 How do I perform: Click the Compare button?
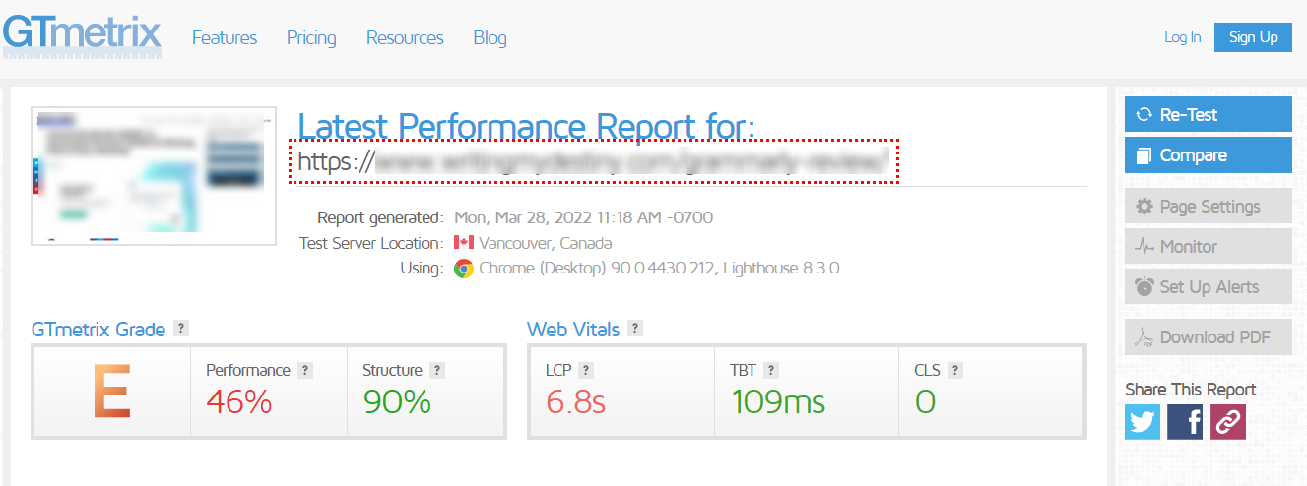[x=1209, y=154]
